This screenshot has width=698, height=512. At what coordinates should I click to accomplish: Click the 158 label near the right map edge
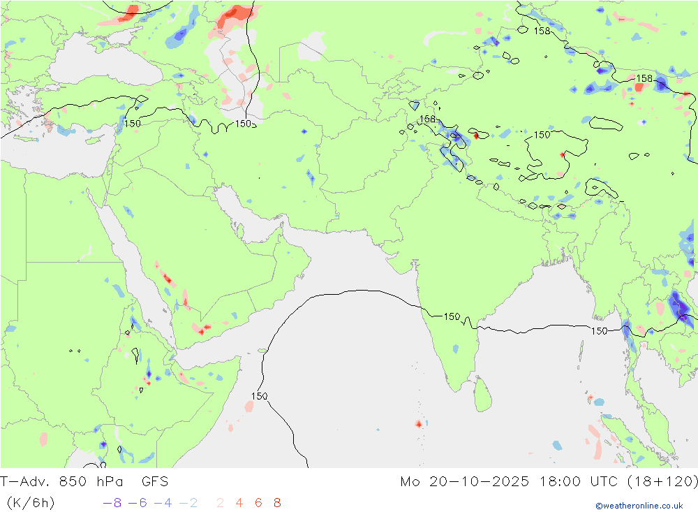pos(644,78)
